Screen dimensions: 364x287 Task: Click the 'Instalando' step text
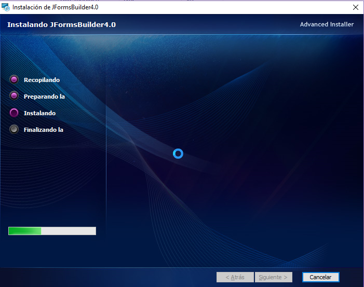[x=39, y=113]
